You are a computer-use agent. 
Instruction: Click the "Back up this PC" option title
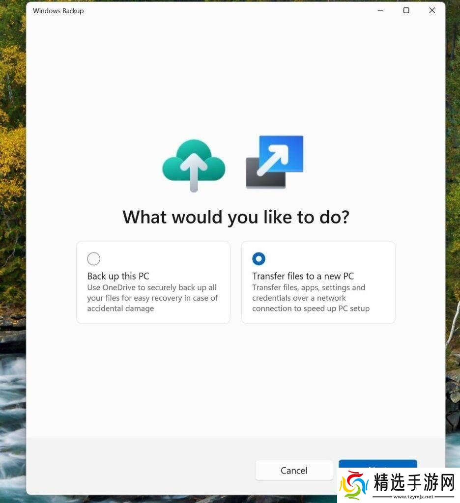[118, 276]
